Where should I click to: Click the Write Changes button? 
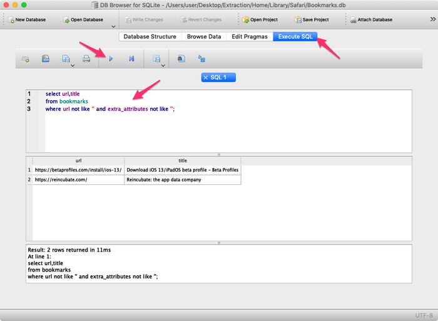pos(143,19)
